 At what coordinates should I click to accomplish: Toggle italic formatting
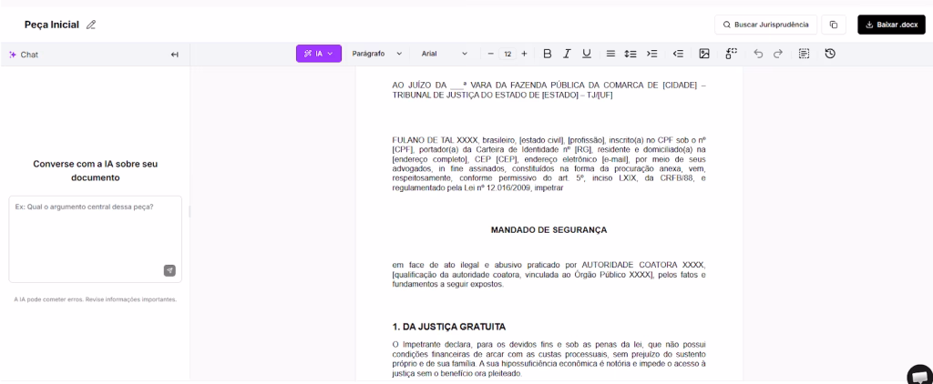[567, 54]
